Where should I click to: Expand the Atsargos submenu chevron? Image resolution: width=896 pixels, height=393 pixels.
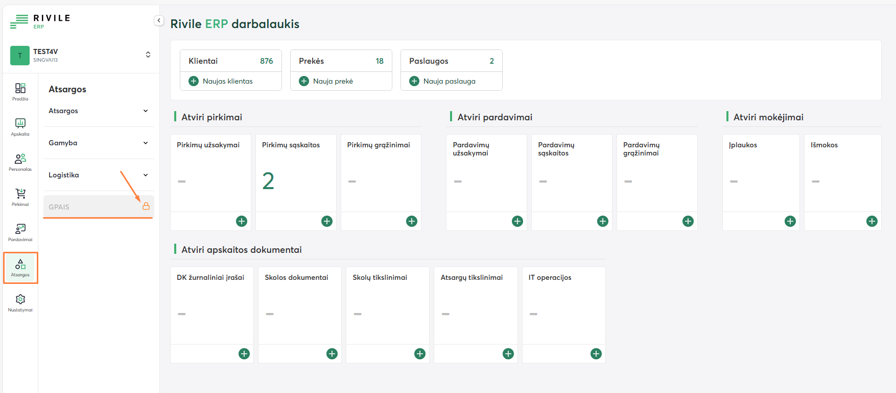[146, 111]
